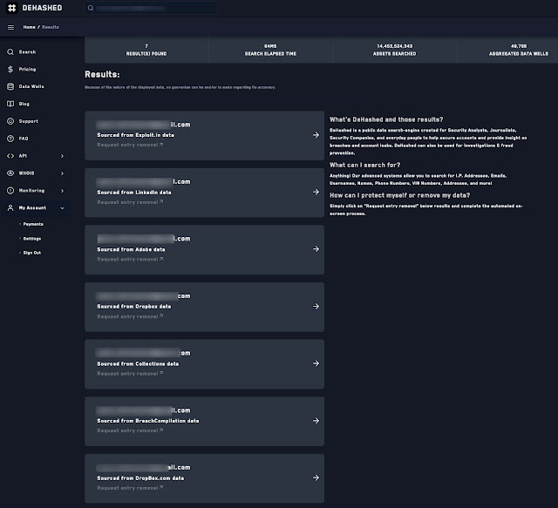Click the Home breadcrumb link
Viewport: 558px width, 508px height.
[30, 27]
